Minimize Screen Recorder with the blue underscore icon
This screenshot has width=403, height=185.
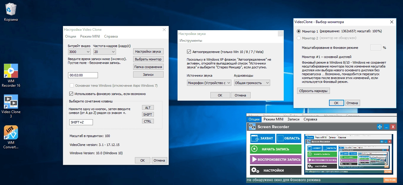pyautogui.click(x=386, y=127)
